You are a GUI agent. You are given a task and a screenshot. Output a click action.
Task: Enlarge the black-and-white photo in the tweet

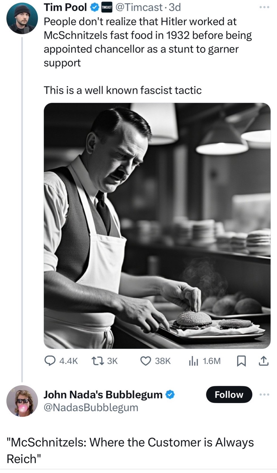pyautogui.click(x=157, y=226)
